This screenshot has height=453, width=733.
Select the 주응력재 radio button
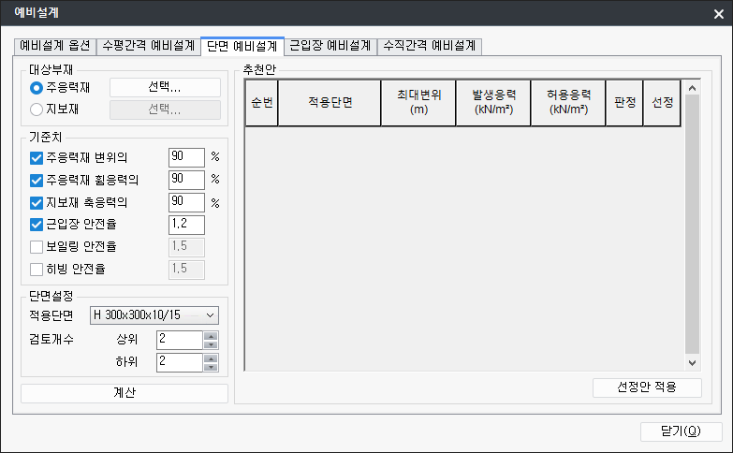pyautogui.click(x=37, y=88)
